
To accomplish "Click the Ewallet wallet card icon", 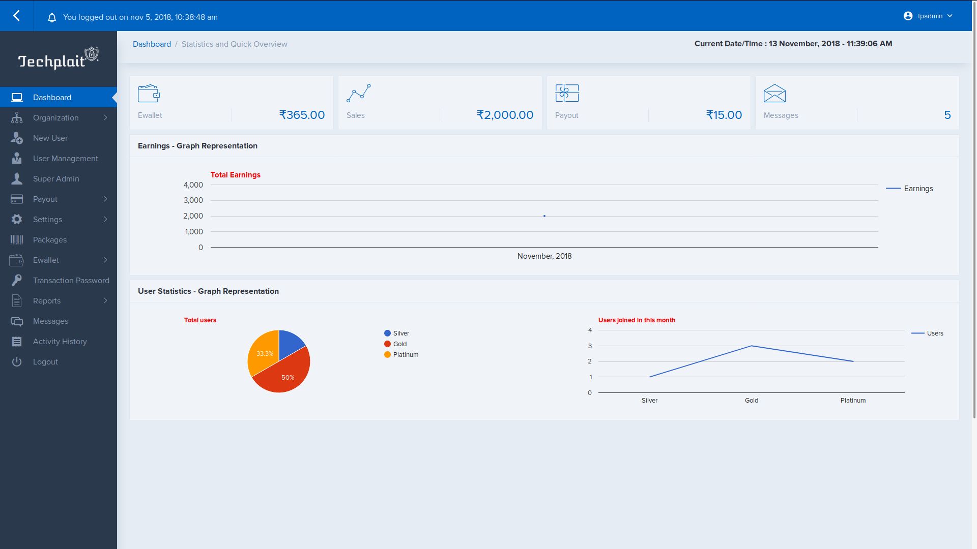I will pos(149,94).
